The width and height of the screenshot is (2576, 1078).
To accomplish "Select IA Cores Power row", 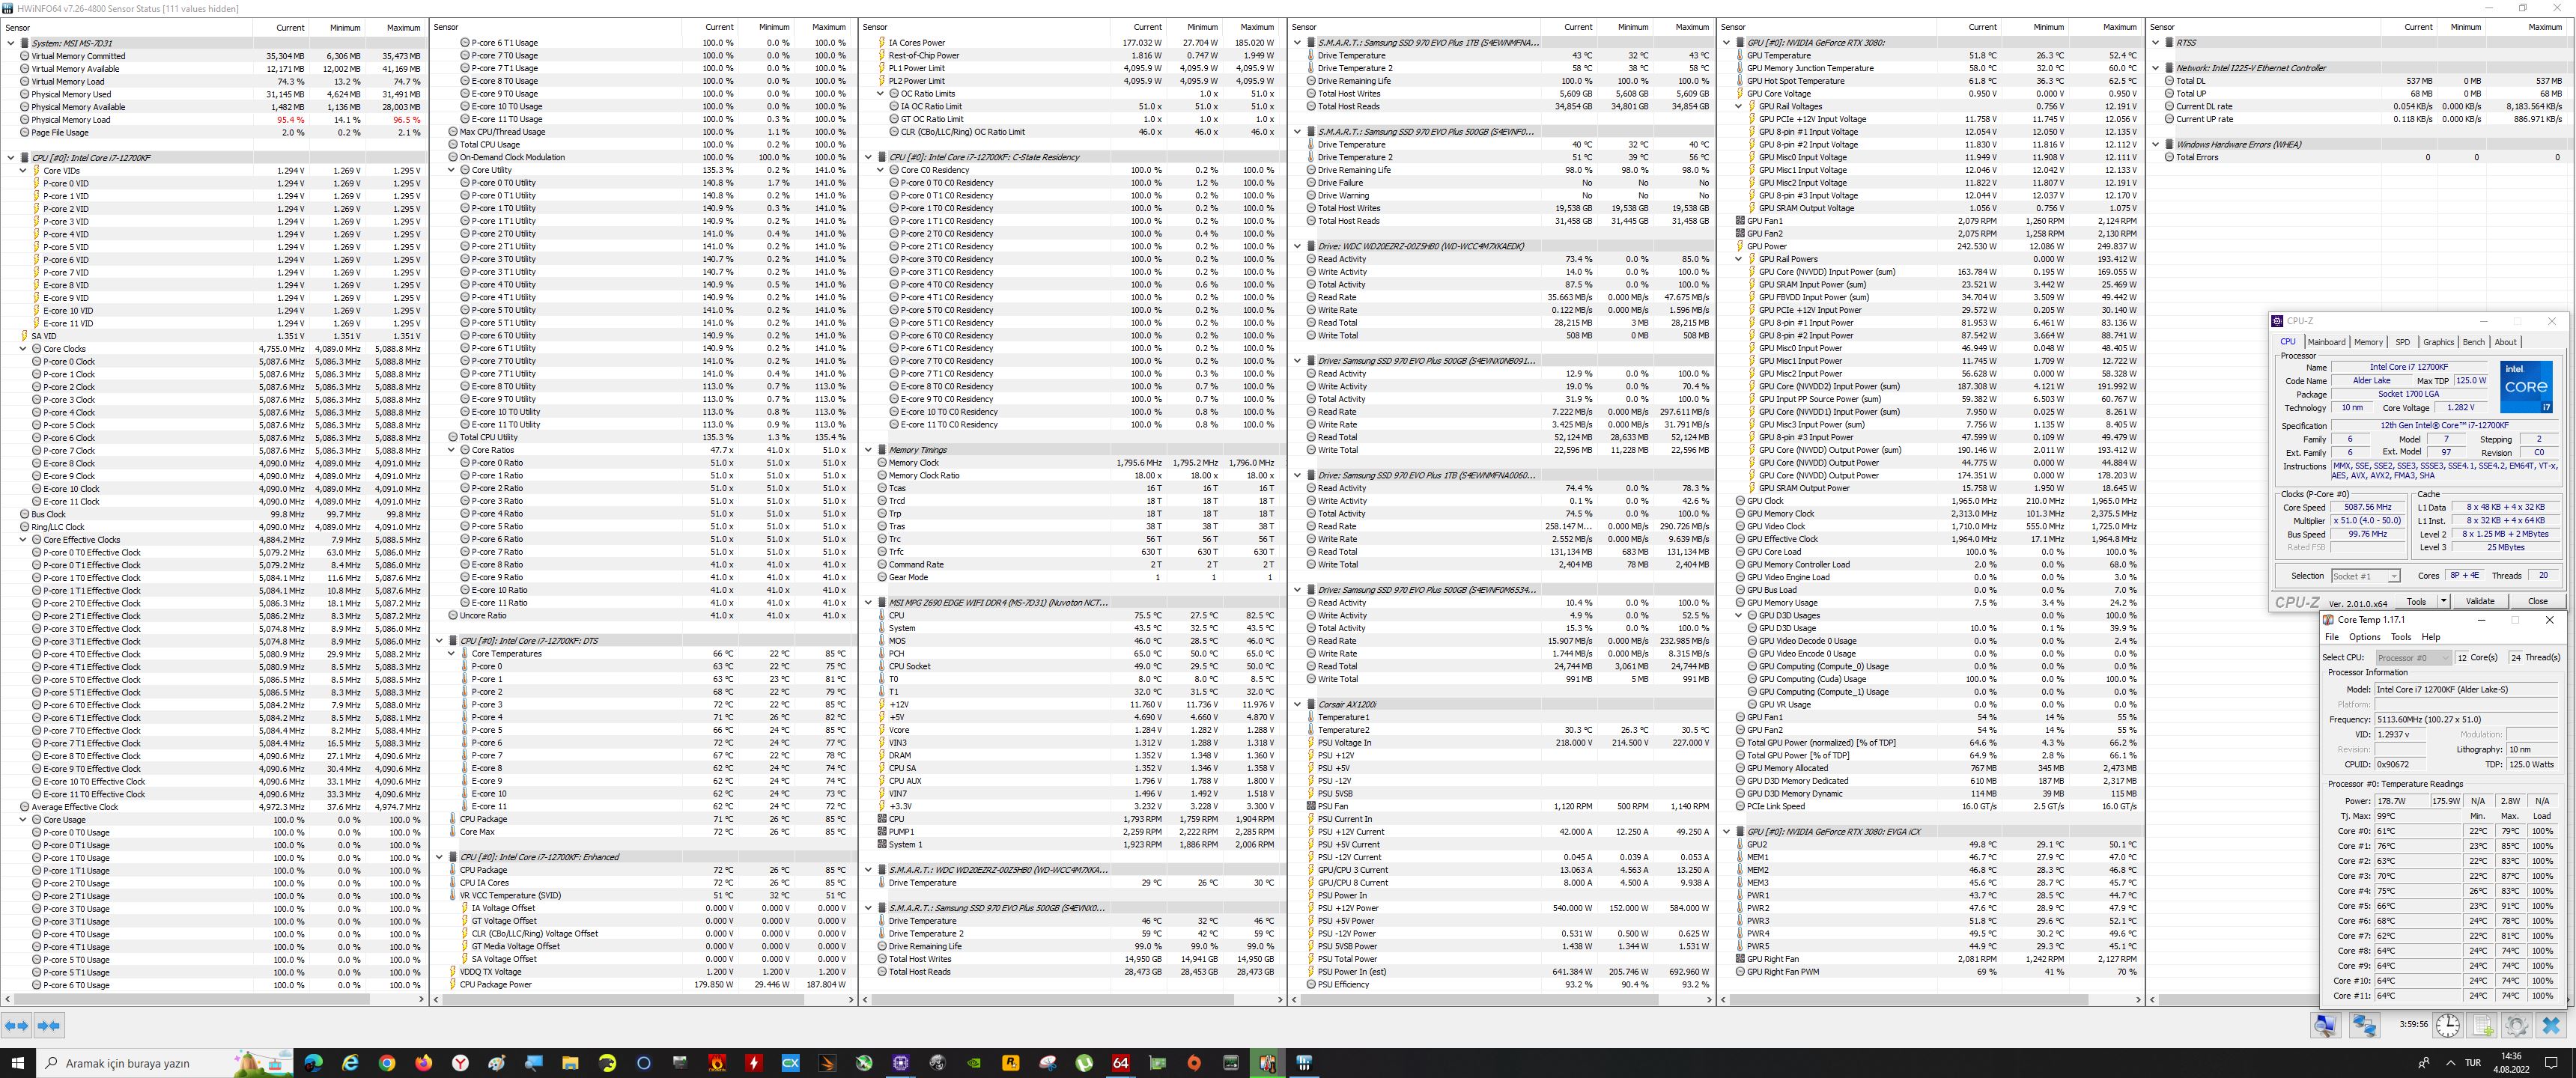I will 1072,43.
